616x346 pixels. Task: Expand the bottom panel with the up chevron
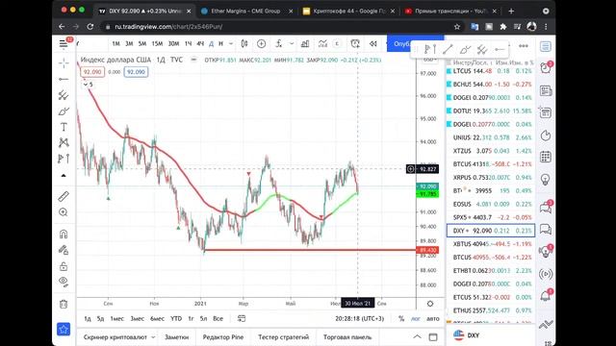(x=417, y=337)
